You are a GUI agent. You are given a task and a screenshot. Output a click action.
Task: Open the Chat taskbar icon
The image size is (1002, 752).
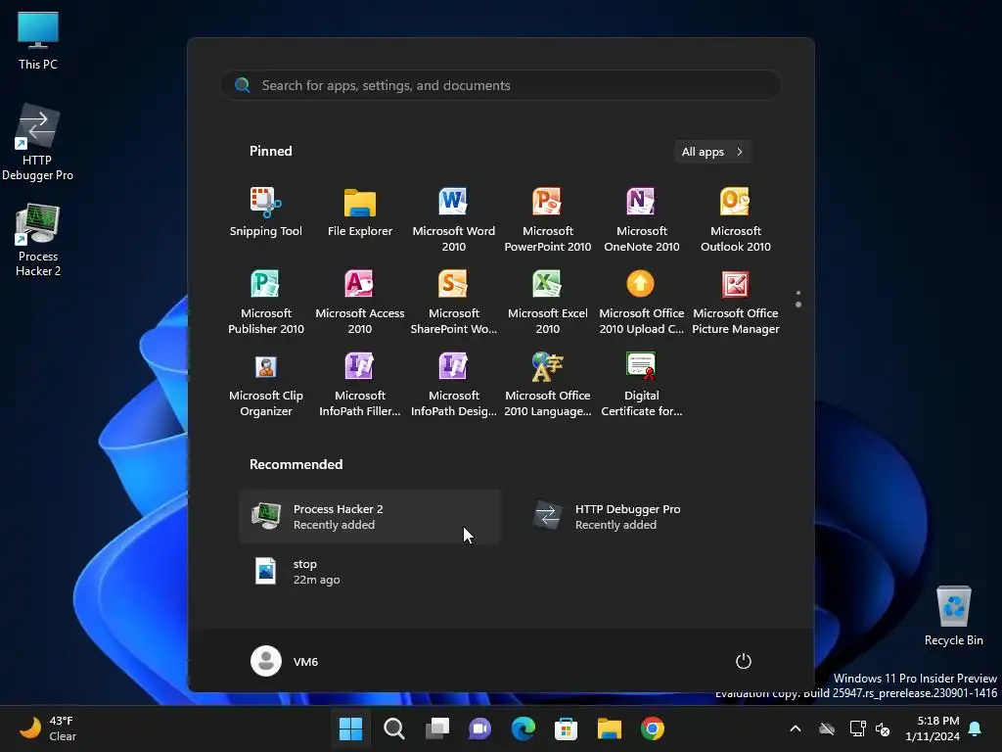(479, 728)
